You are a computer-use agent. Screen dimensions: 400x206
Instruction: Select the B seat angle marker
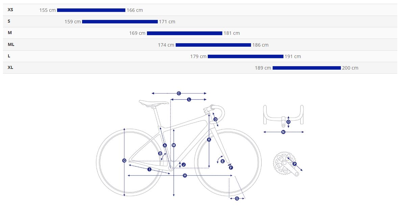[160, 153]
